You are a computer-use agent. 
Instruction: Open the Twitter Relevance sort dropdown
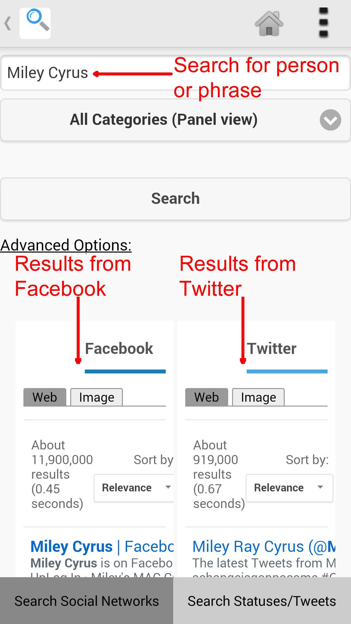(289, 487)
